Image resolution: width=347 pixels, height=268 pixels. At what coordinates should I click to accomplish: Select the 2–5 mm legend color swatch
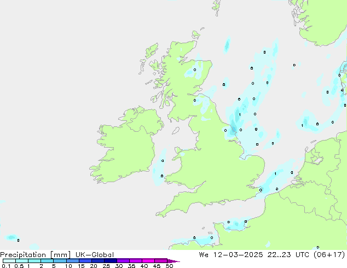click(47, 261)
